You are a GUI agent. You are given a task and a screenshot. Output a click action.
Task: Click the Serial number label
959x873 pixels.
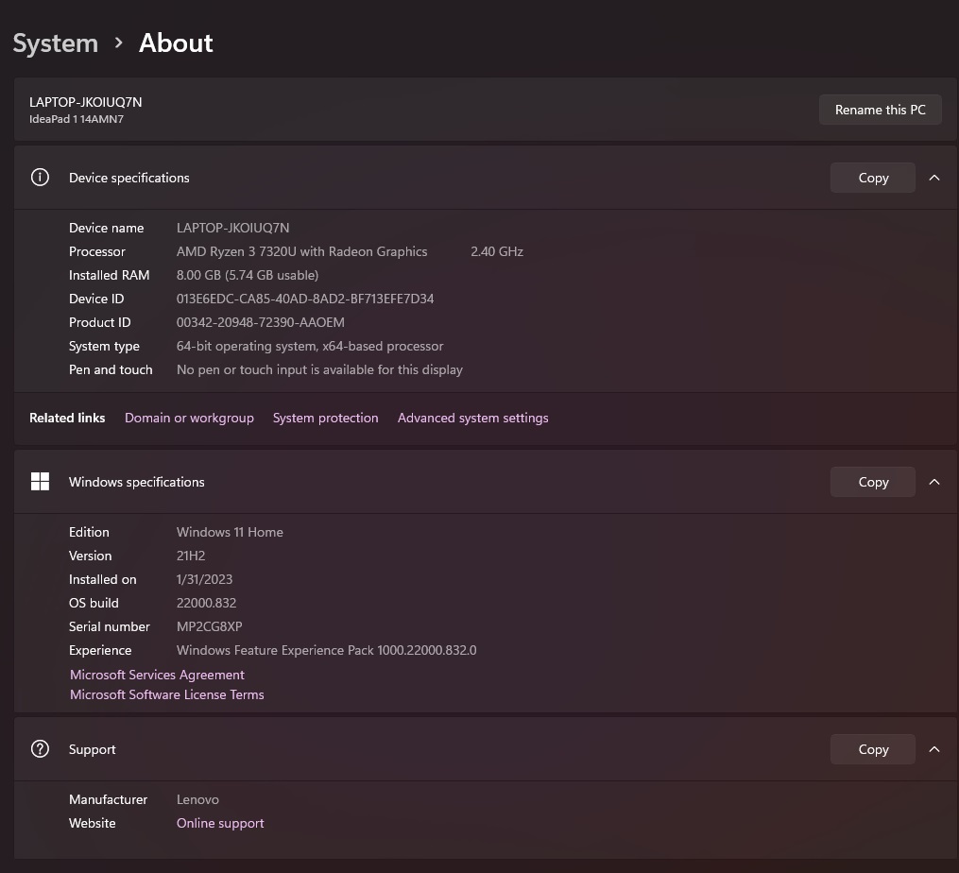pyautogui.click(x=109, y=626)
